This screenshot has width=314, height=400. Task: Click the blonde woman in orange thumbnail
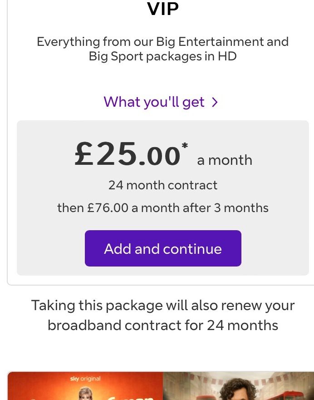[x=86, y=392]
